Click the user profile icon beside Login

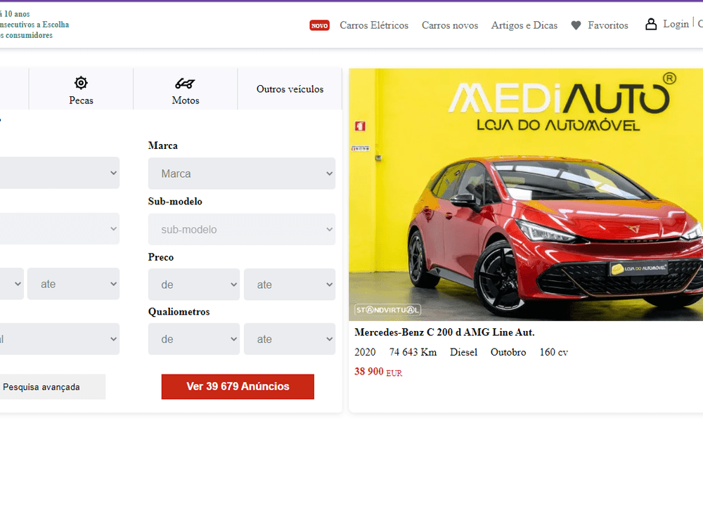(650, 24)
